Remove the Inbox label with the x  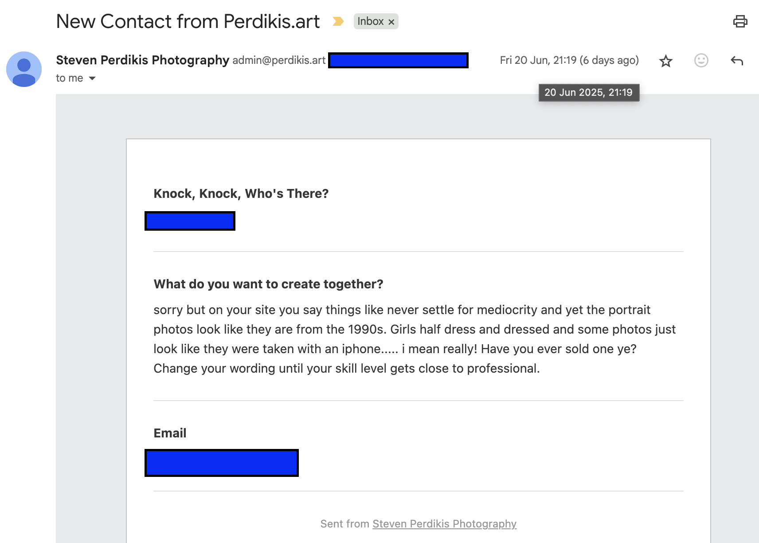[x=391, y=22]
